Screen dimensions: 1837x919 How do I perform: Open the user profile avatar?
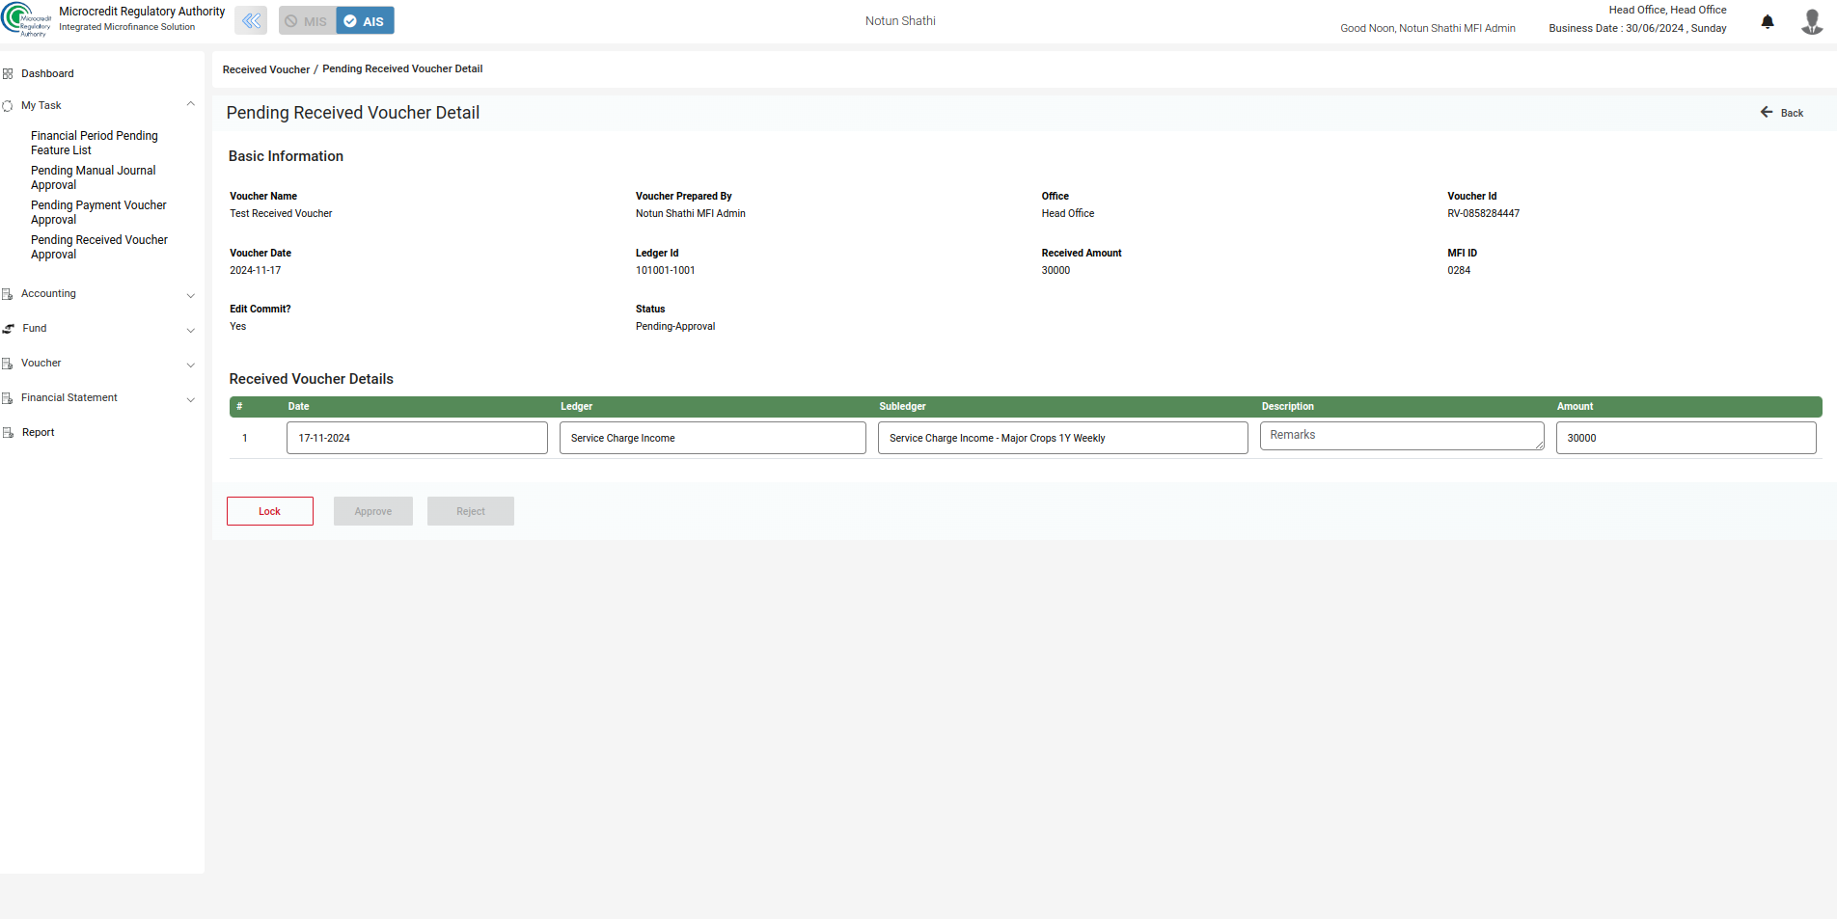pyautogui.click(x=1812, y=21)
